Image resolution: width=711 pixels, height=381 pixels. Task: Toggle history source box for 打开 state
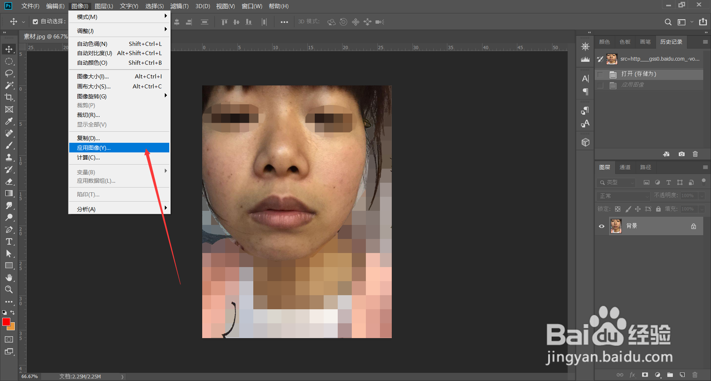click(x=601, y=74)
